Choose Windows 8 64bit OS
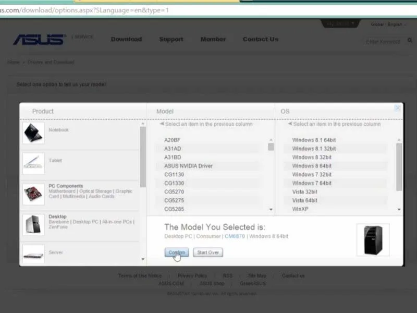This screenshot has width=417, height=313. [x=312, y=166]
